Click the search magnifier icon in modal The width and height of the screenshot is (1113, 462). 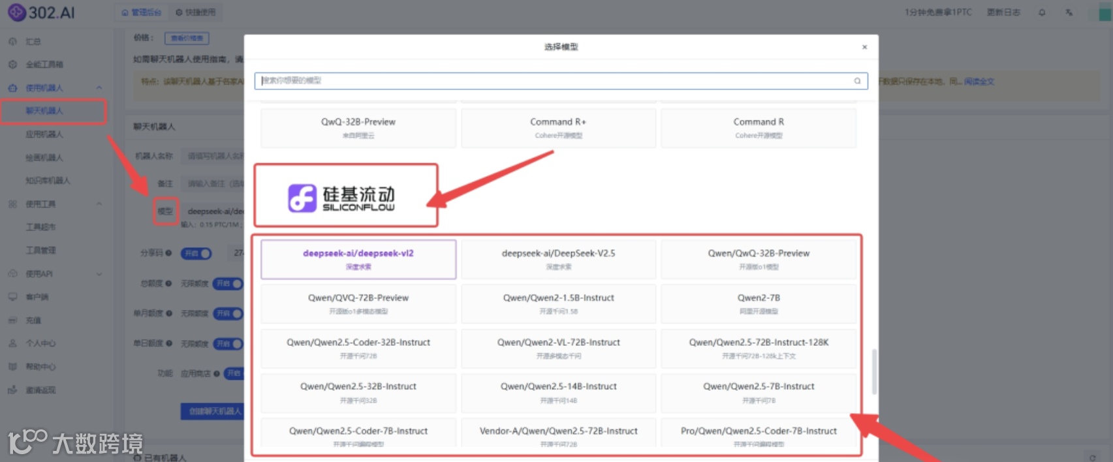(857, 81)
